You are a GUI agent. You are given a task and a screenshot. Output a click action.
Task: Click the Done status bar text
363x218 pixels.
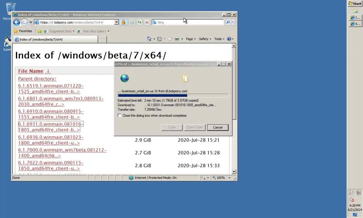click(x=16, y=178)
